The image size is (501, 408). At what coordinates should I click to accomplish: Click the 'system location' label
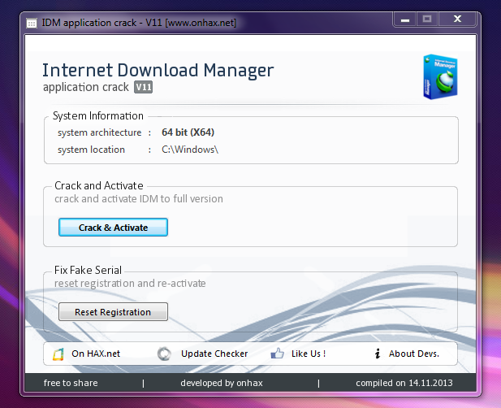91,150
